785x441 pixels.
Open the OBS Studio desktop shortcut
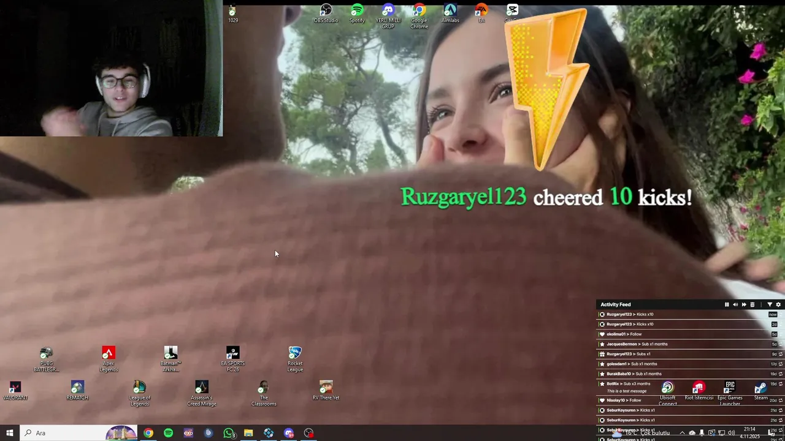pyautogui.click(x=326, y=14)
